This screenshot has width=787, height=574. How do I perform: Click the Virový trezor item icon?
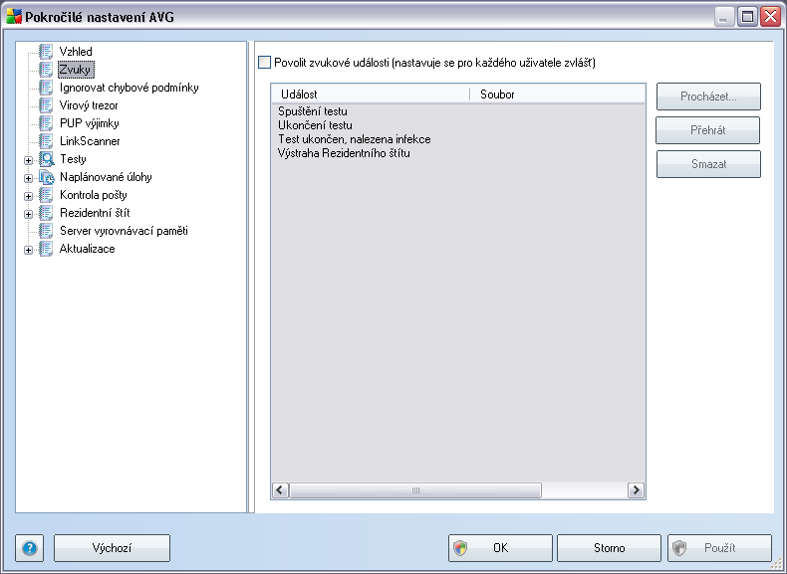46,105
